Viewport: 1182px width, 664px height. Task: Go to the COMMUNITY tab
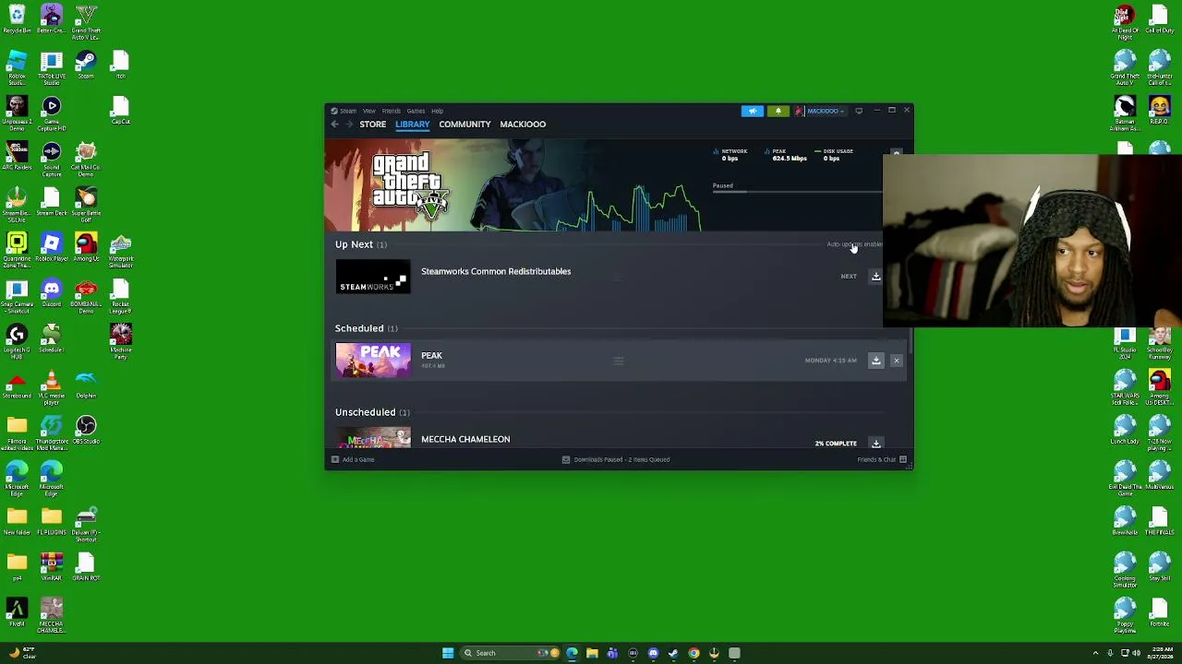point(464,125)
